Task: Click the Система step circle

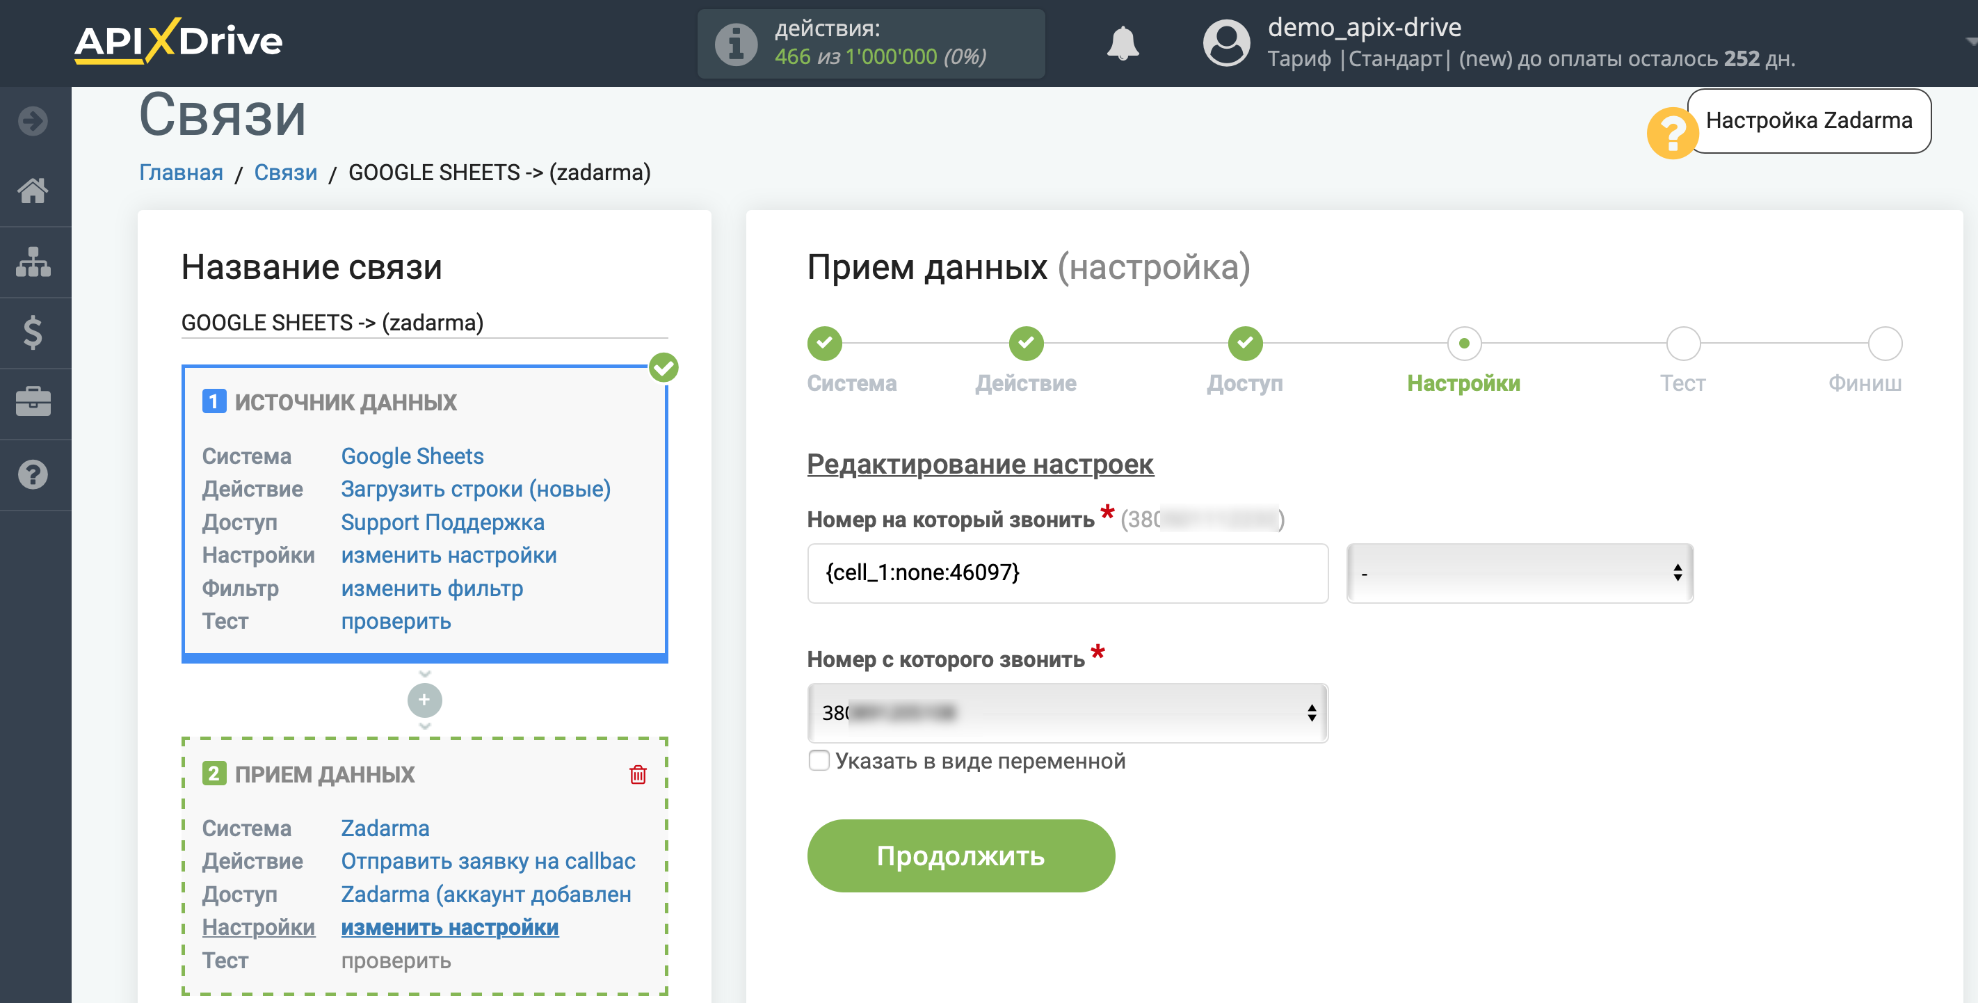Action: (x=825, y=344)
